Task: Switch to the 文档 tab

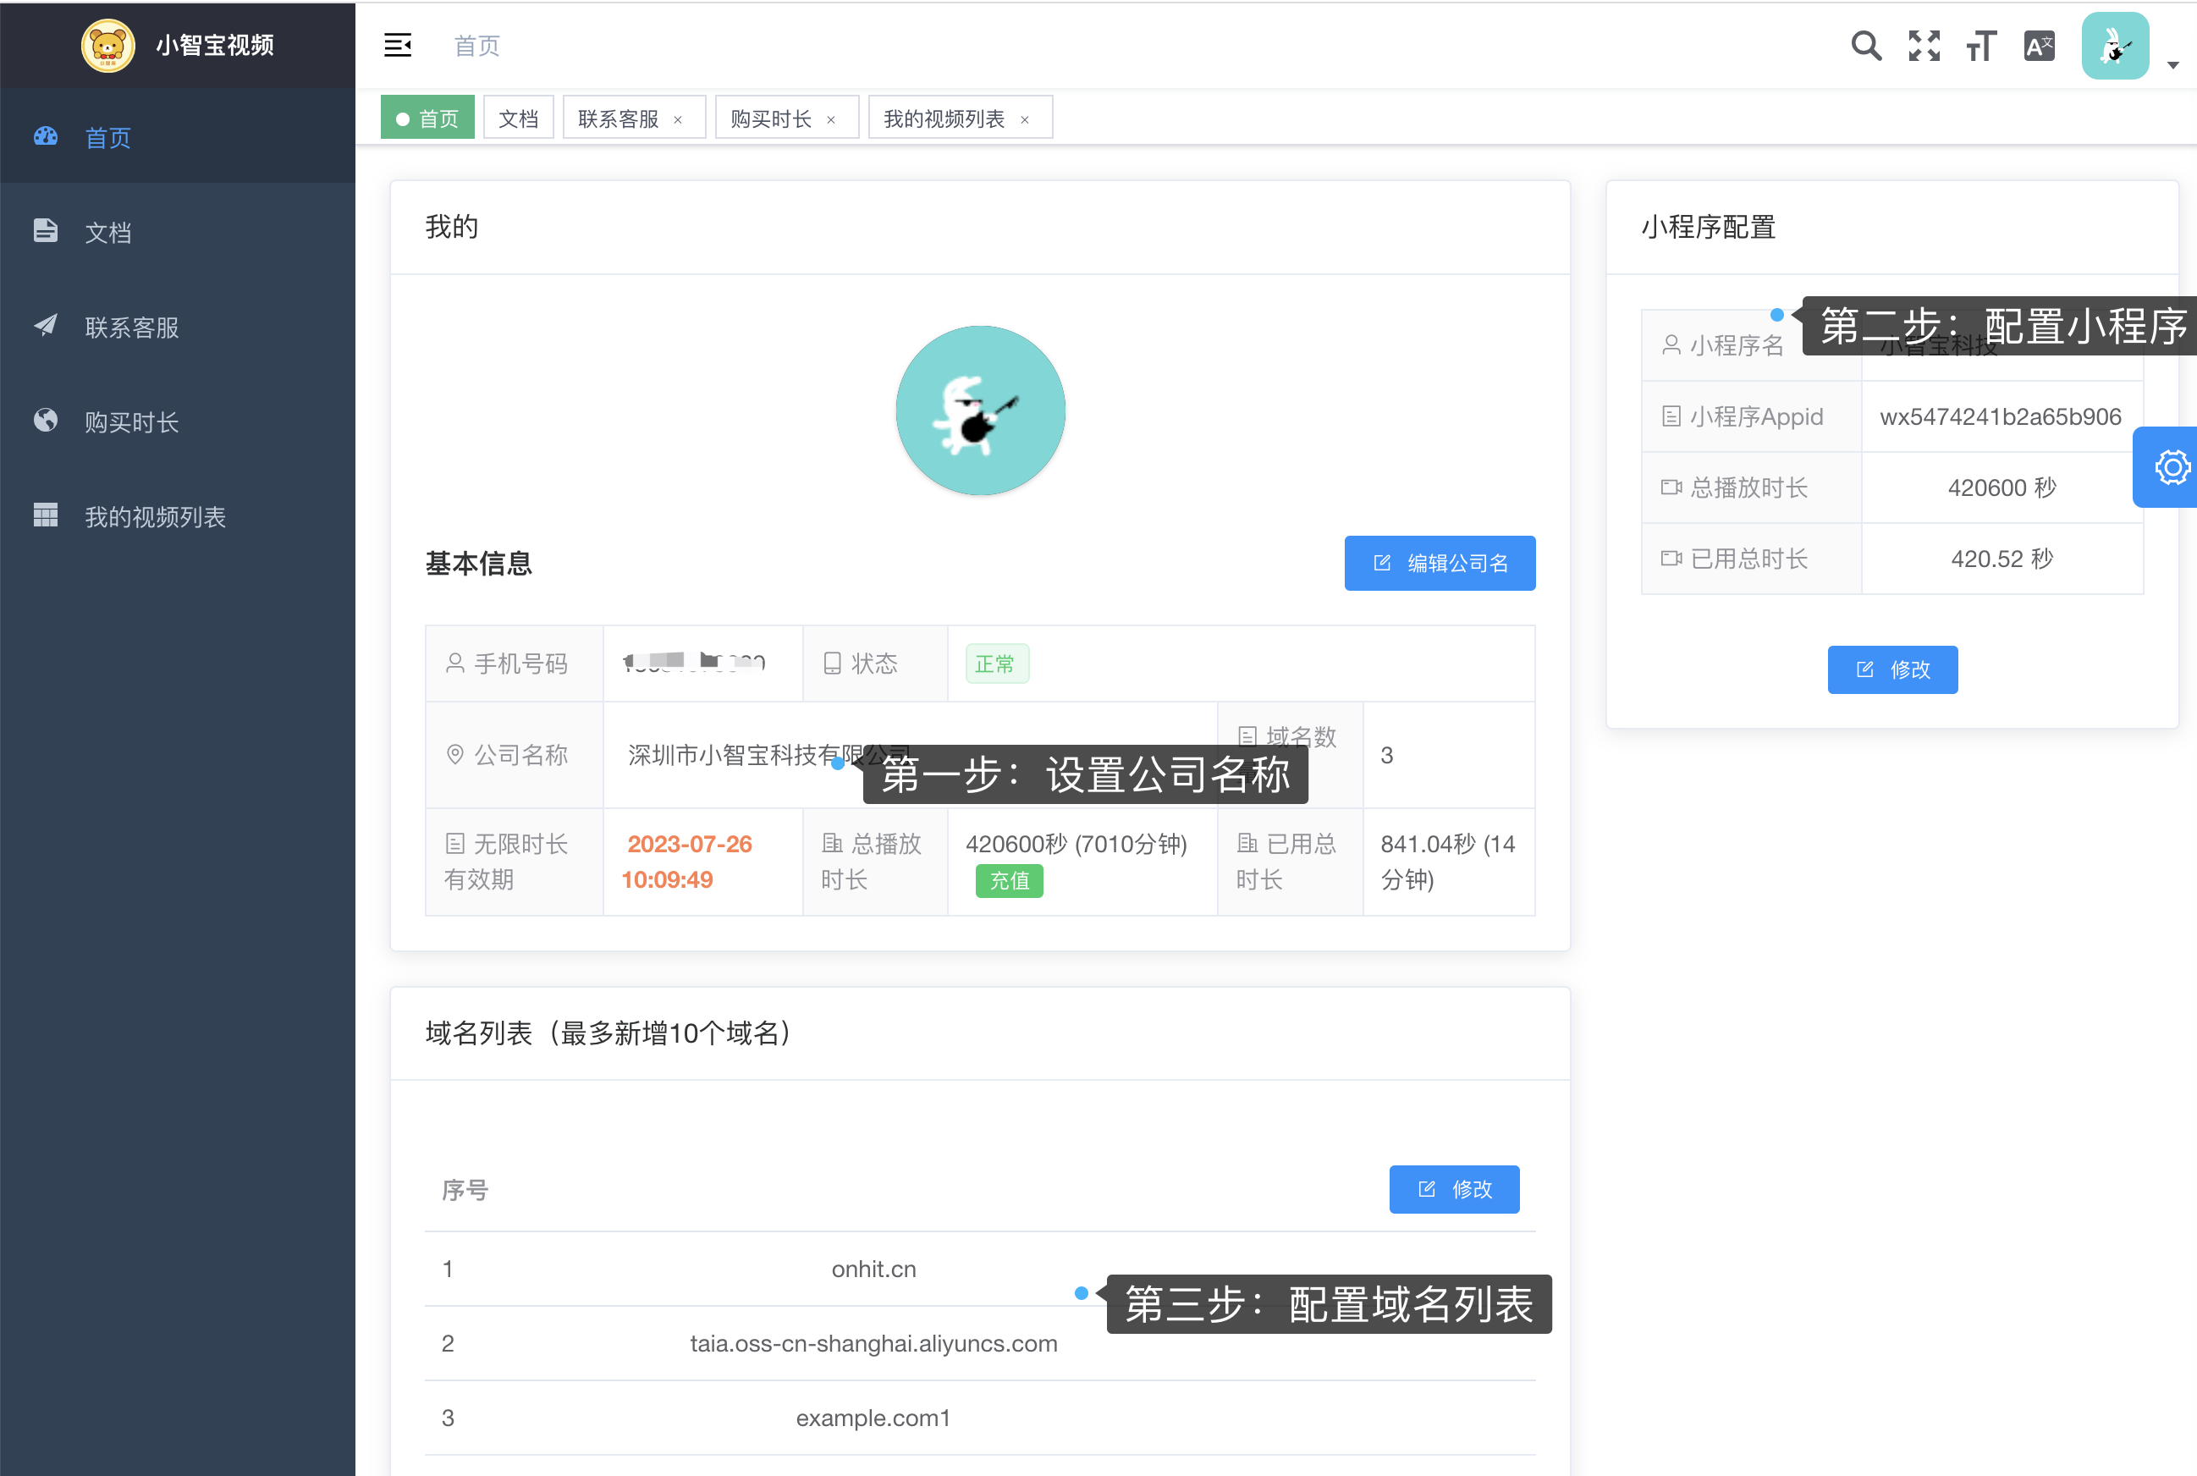Action: [x=518, y=117]
